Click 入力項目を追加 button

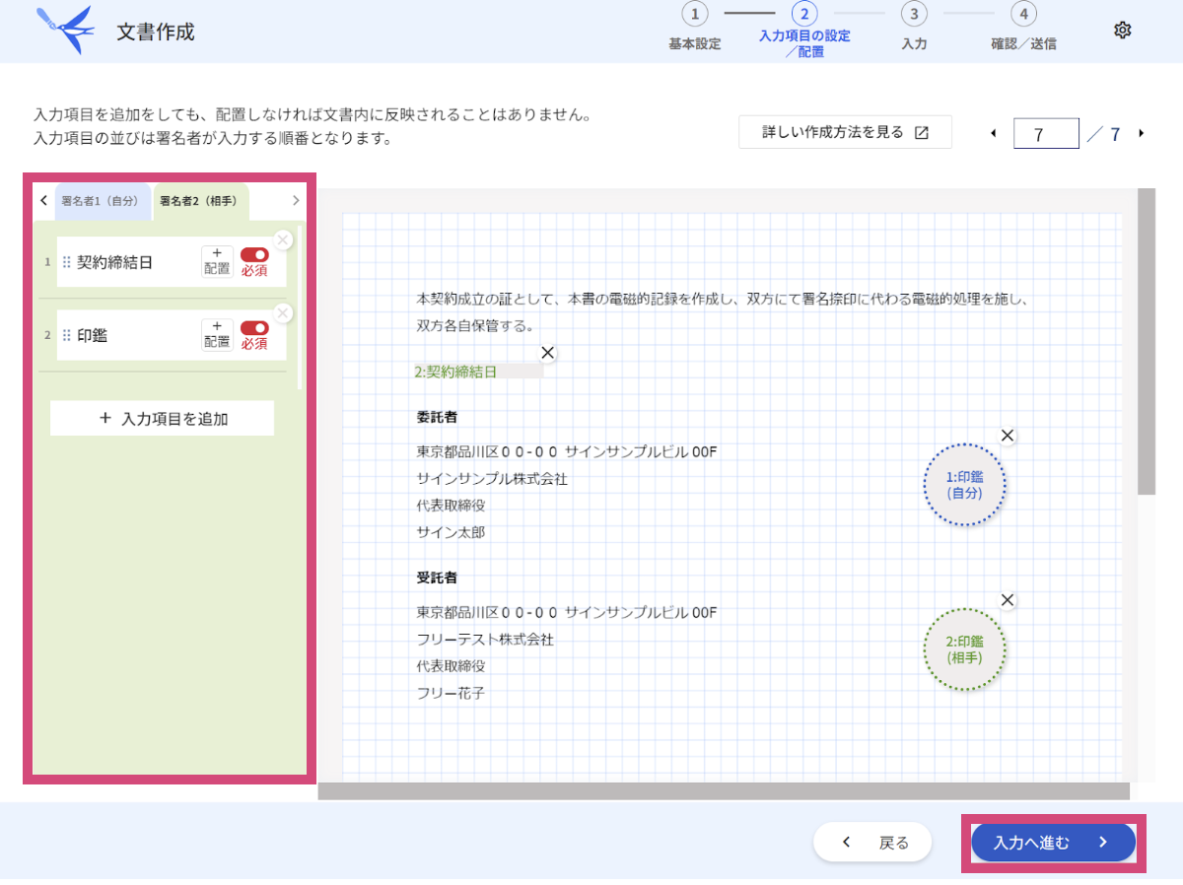coord(162,418)
